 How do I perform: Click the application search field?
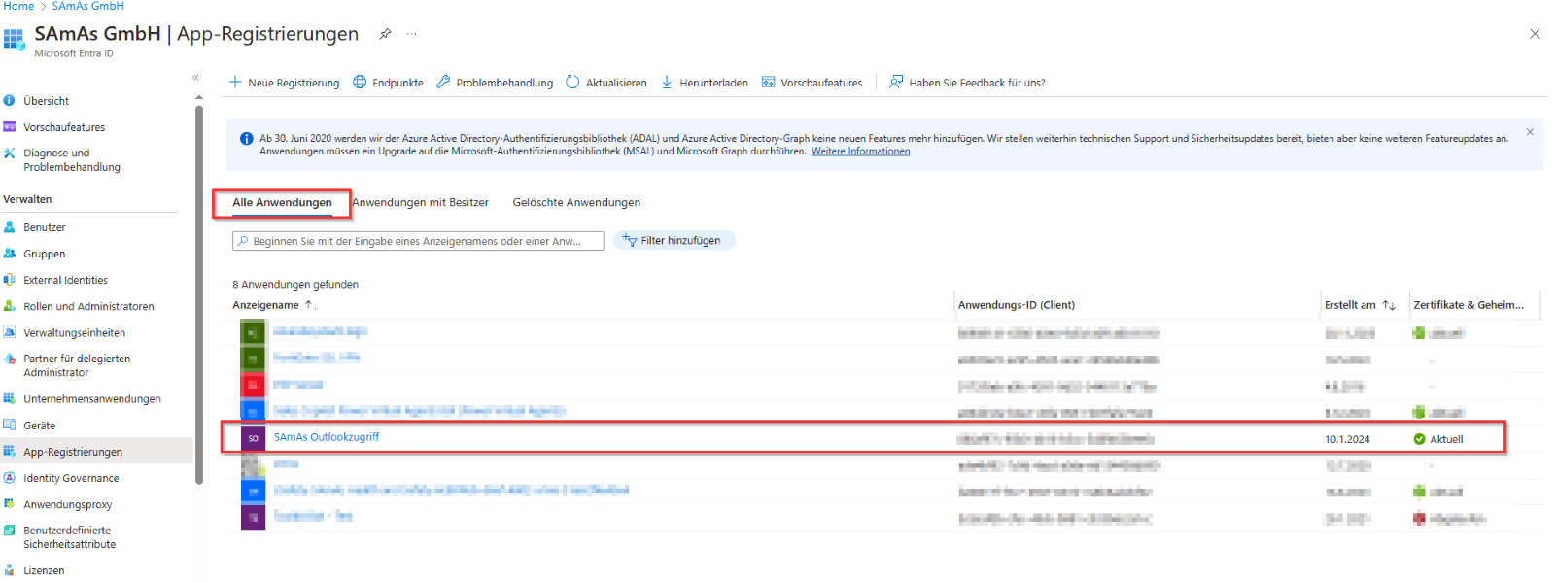coord(418,241)
